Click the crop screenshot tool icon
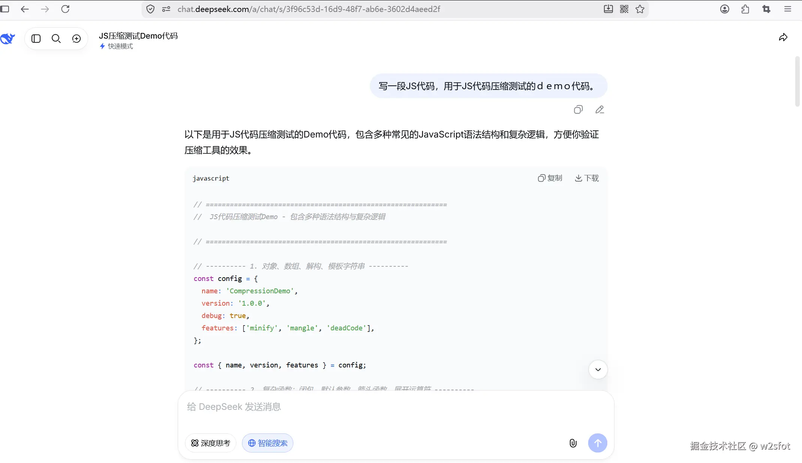The width and height of the screenshot is (802, 463). pos(766,9)
